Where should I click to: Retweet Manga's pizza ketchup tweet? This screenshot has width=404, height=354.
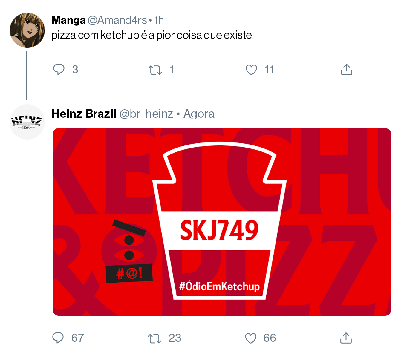(x=155, y=70)
